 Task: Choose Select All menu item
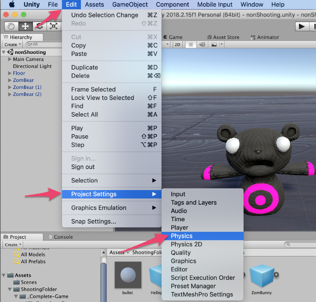(112, 114)
